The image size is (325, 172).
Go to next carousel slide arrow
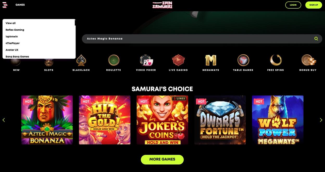321,120
